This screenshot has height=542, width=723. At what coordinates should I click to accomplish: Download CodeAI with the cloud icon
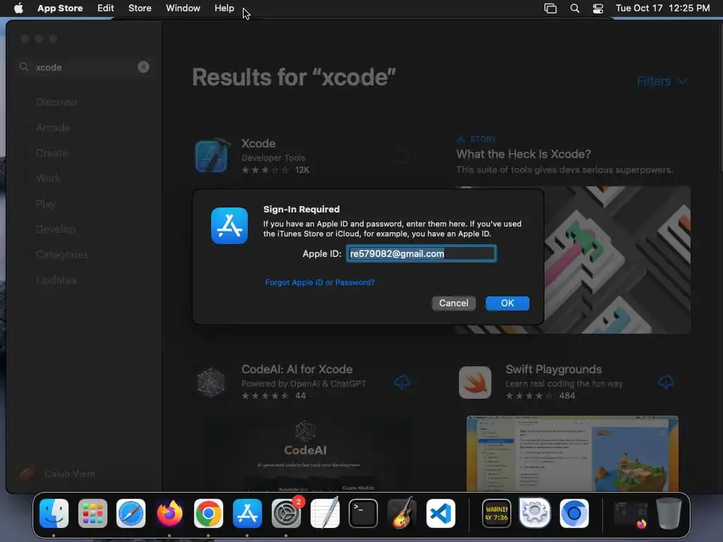pos(402,382)
